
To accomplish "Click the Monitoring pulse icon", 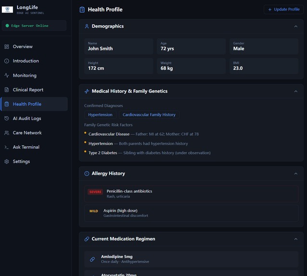I will (7, 76).
